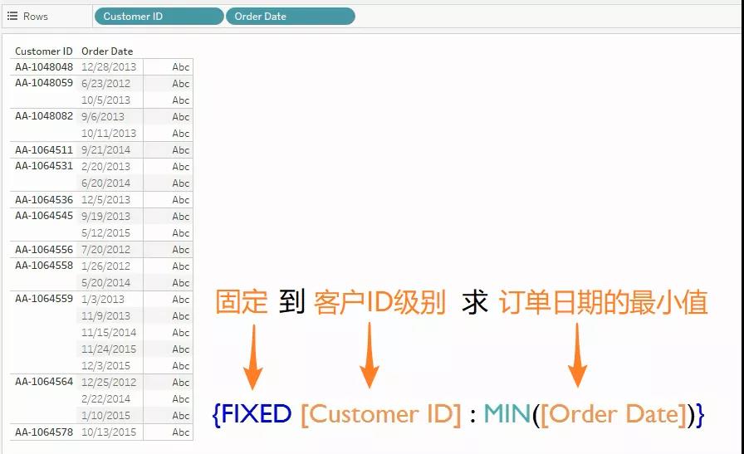This screenshot has height=454, width=744.
Task: Select the Customer ID pill on Rows
Action: tap(159, 16)
